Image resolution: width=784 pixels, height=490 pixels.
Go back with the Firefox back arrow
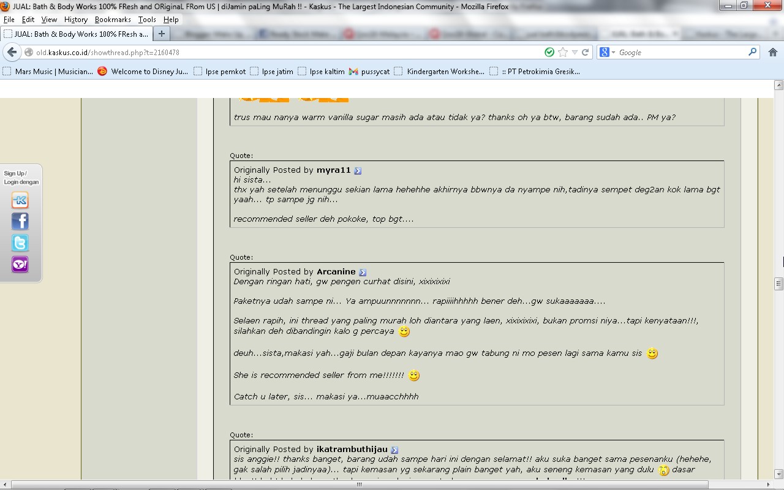[12, 52]
